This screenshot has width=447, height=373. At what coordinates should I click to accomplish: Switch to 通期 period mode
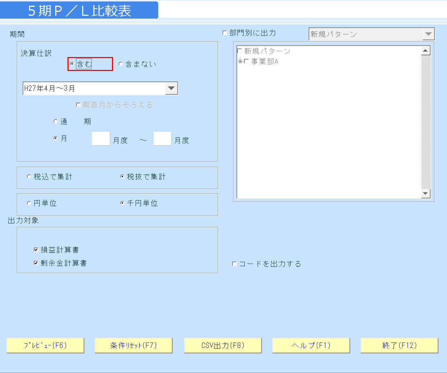[56, 121]
